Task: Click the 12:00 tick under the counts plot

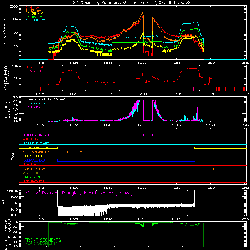Action: 142,63
